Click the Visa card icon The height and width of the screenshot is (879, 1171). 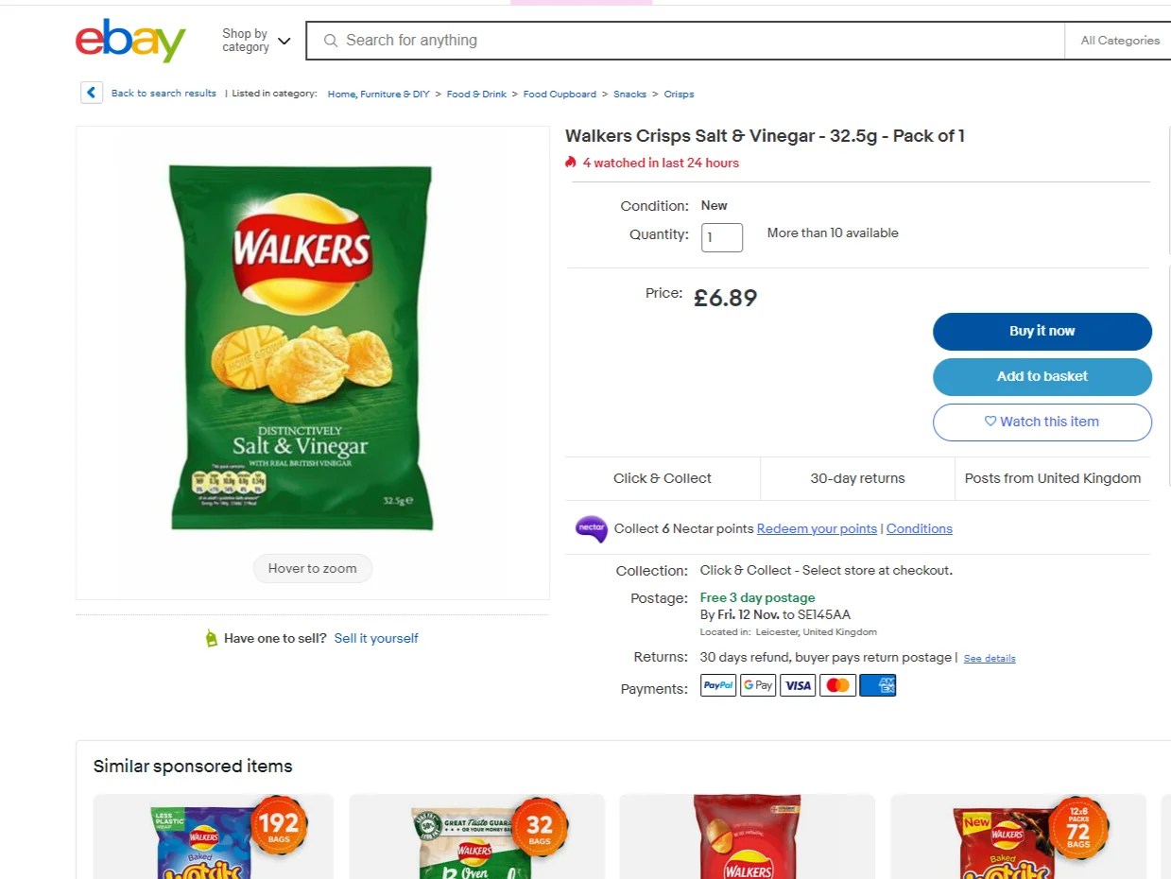coord(798,685)
